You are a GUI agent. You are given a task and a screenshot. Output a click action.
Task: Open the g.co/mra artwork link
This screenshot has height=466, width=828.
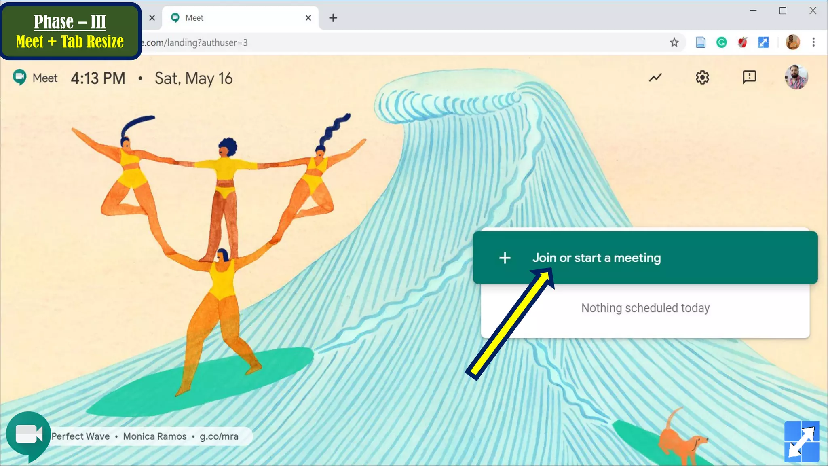coord(219,436)
